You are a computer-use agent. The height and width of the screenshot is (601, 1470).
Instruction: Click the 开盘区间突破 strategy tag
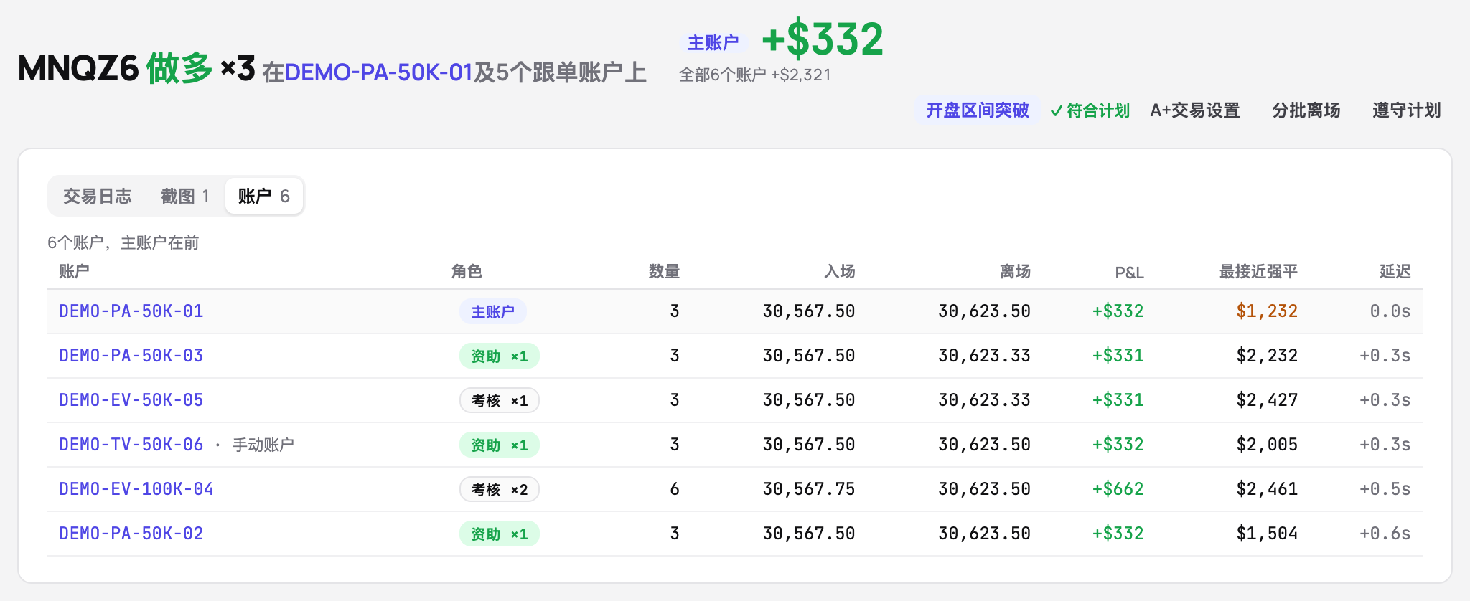tap(977, 110)
